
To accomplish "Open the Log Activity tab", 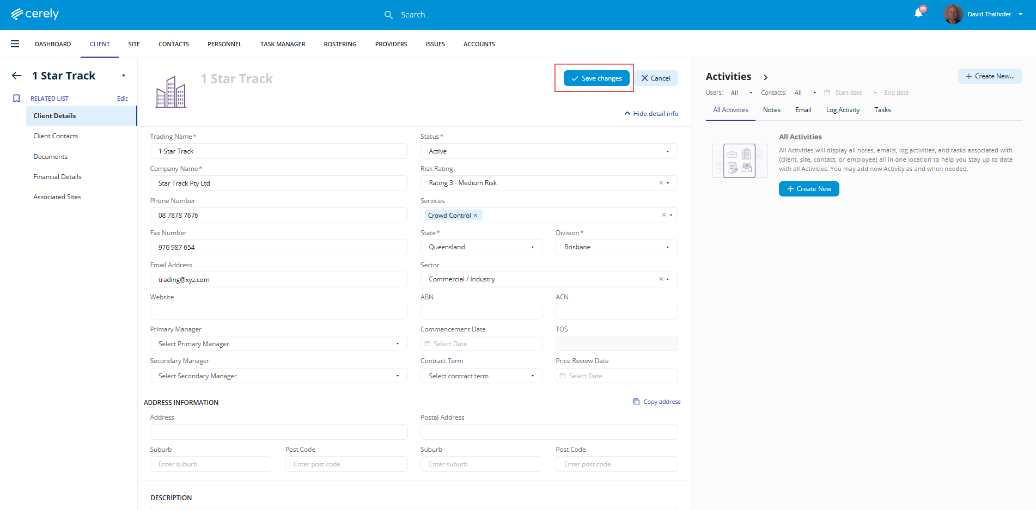I will pyautogui.click(x=842, y=110).
